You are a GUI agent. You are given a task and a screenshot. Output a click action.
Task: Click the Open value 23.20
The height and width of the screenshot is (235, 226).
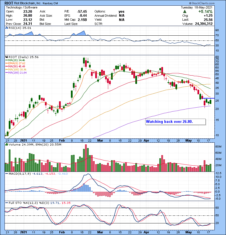point(28,12)
